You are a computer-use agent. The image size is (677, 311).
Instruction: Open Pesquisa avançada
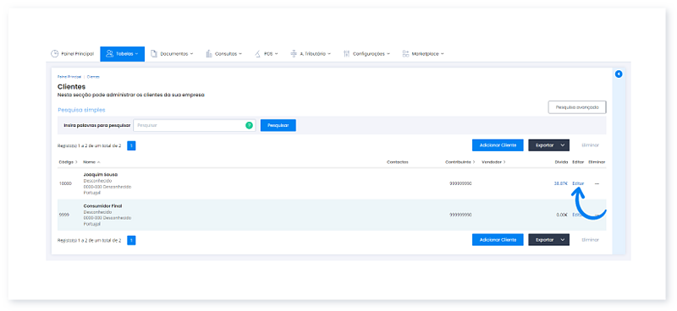577,107
